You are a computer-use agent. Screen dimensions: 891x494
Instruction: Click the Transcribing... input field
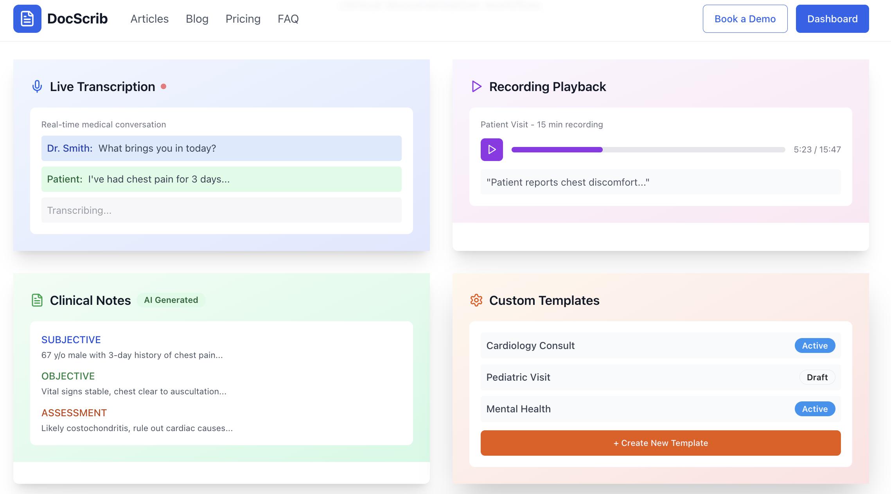click(221, 210)
